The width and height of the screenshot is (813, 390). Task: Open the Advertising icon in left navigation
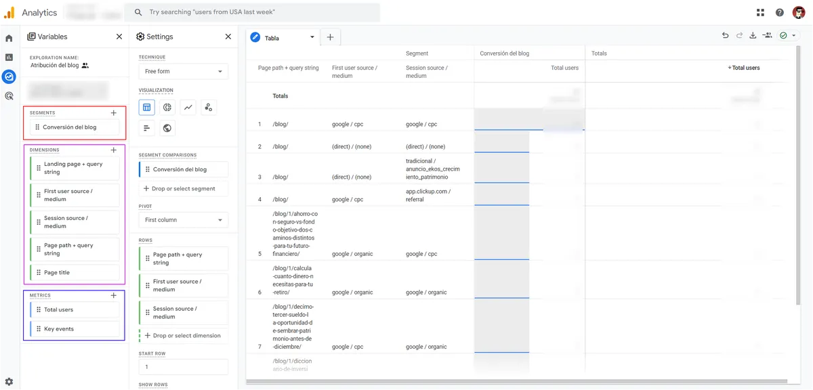(x=9, y=96)
